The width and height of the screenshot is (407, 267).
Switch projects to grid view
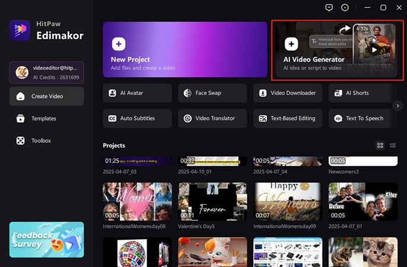(x=380, y=145)
